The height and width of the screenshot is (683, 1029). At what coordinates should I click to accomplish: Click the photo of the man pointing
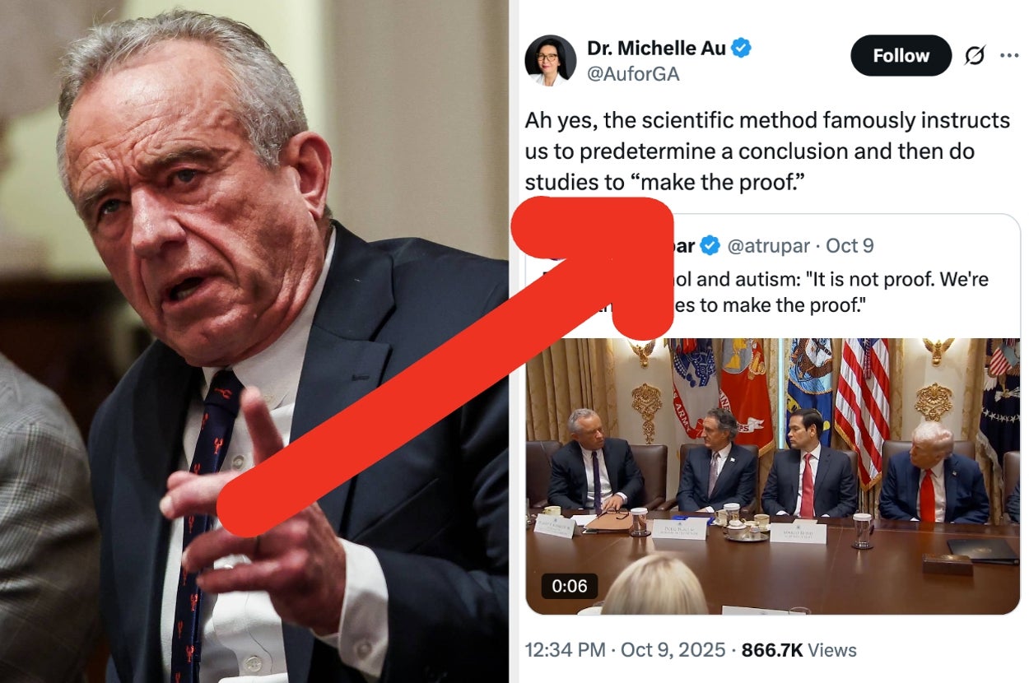point(254,341)
